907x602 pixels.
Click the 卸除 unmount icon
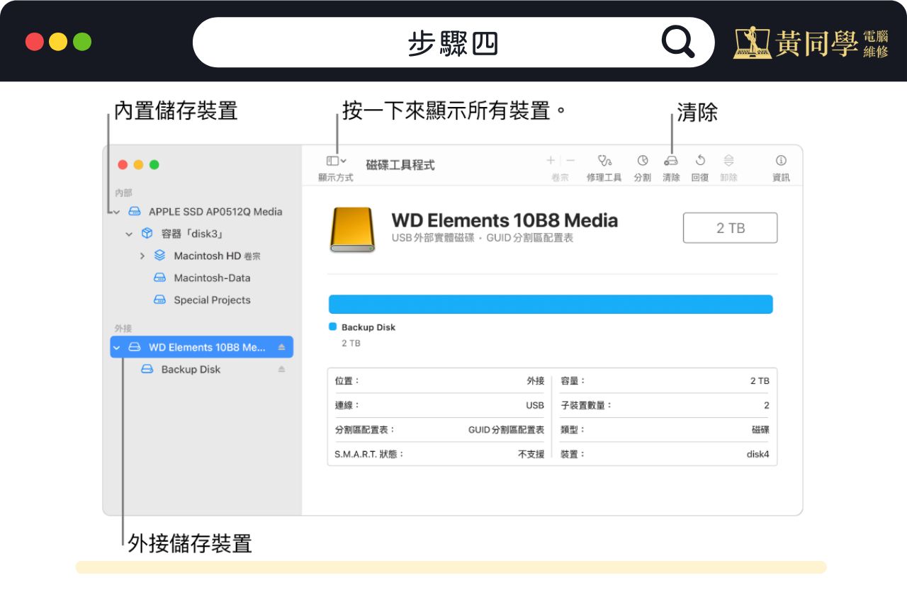(x=728, y=161)
